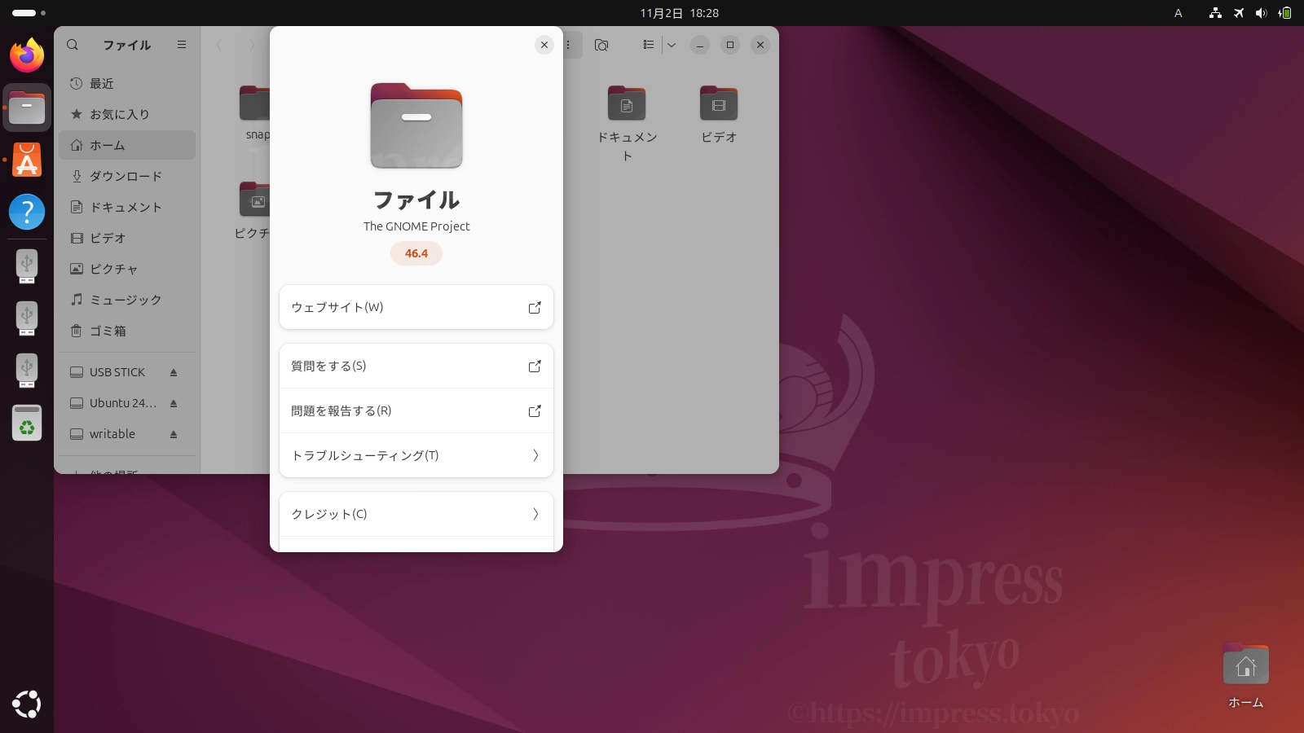Select お気に入り in the sidebar
The width and height of the screenshot is (1304, 733).
pos(127,114)
